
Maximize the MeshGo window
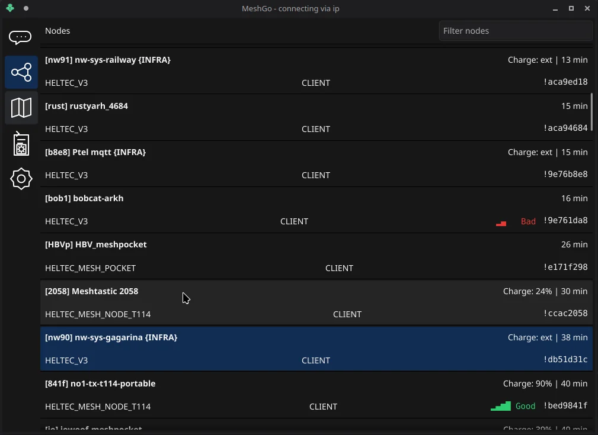(x=571, y=8)
